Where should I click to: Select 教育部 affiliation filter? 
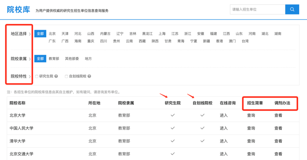pos(54,58)
